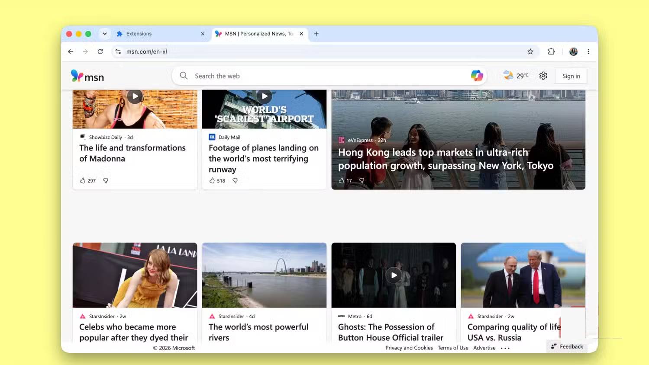The width and height of the screenshot is (649, 365).
Task: Close the Extensions tab
Action: point(203,34)
